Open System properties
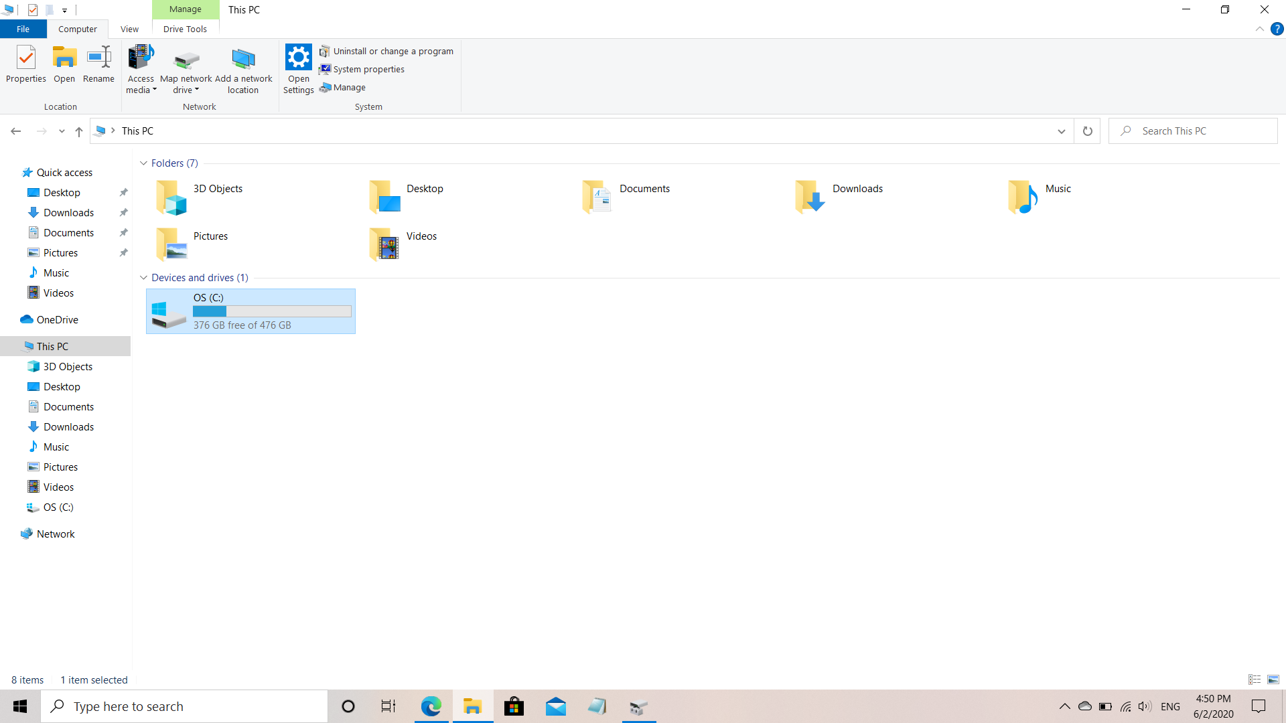The image size is (1286, 723). click(x=368, y=69)
